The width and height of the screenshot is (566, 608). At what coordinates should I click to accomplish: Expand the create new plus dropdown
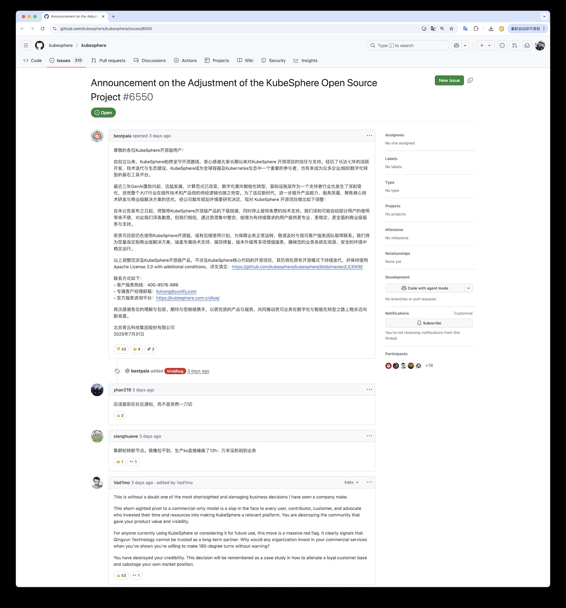point(485,45)
